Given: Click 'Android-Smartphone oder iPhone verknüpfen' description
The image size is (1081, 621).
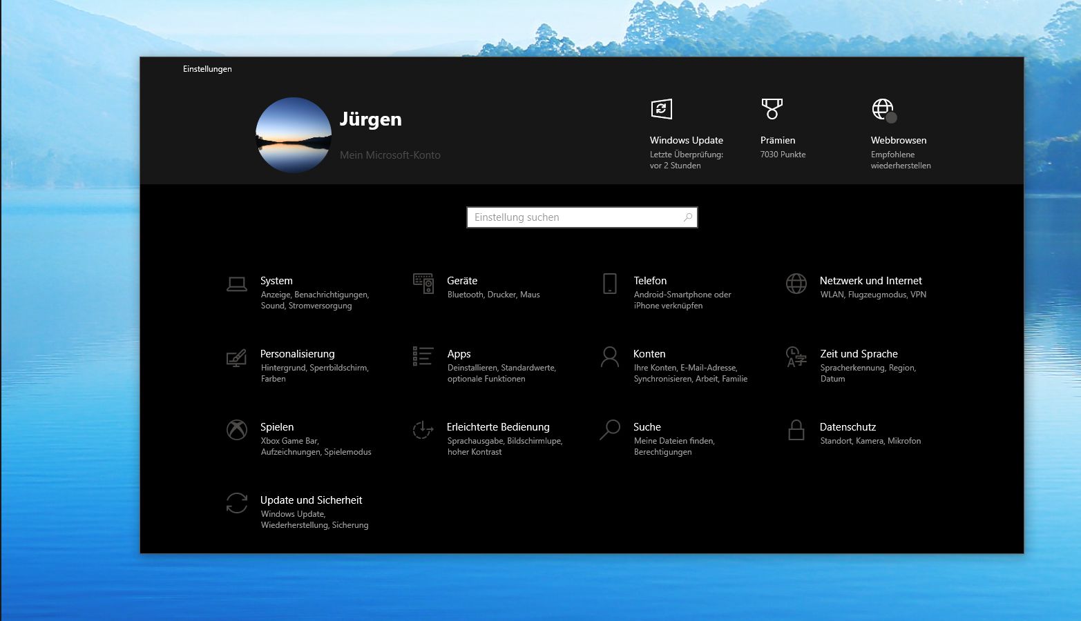Looking at the screenshot, I should [682, 300].
